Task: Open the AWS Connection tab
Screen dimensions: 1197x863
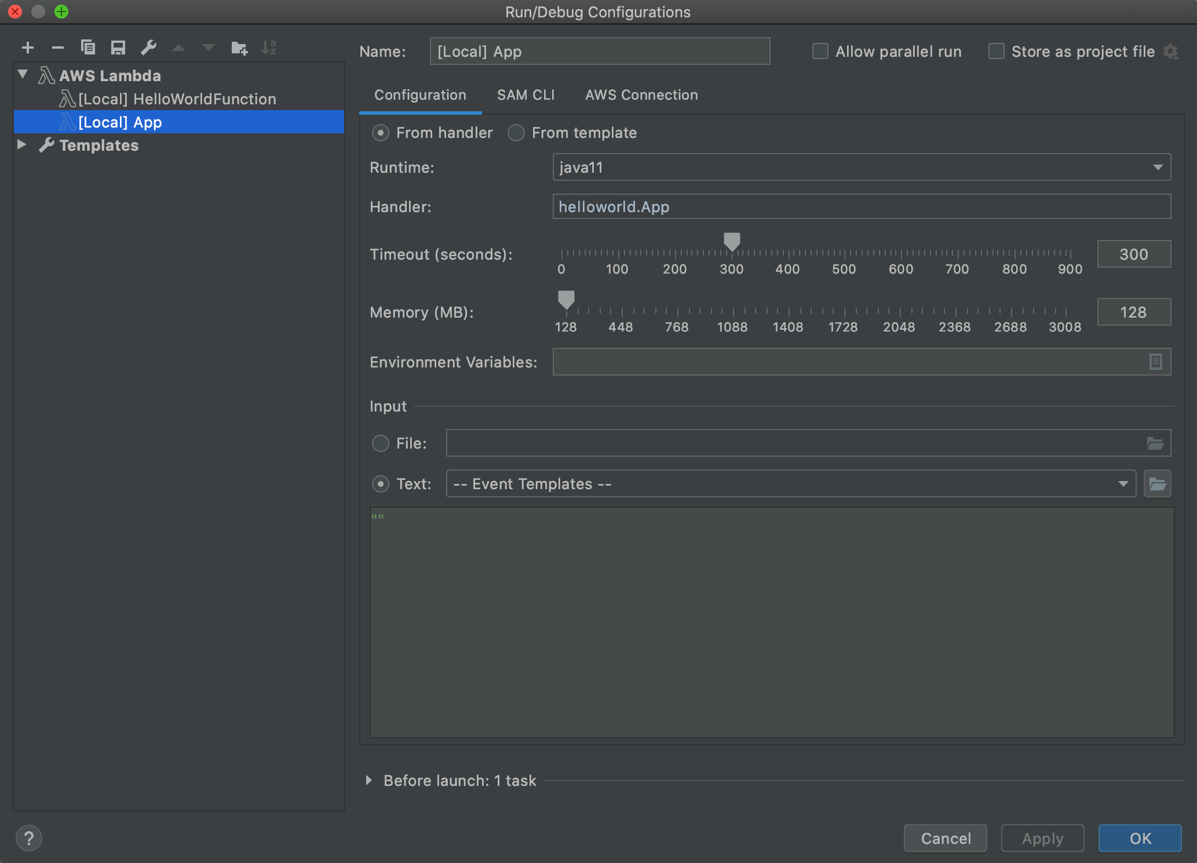Action: click(641, 94)
